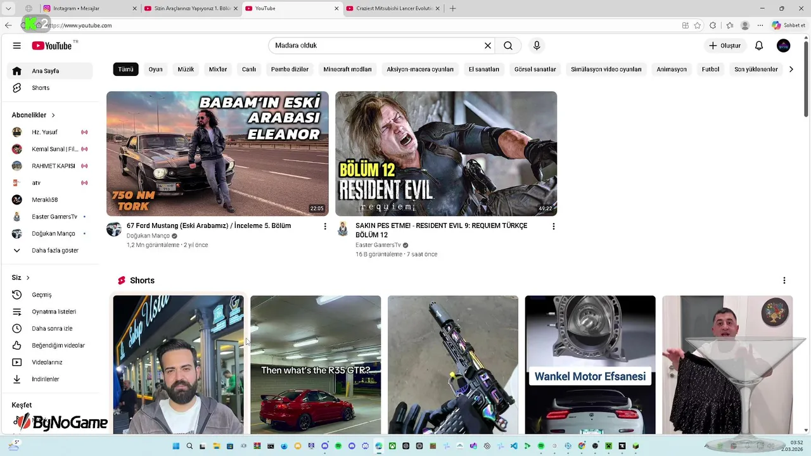Select the Görsel sanatlar chip

coord(535,69)
